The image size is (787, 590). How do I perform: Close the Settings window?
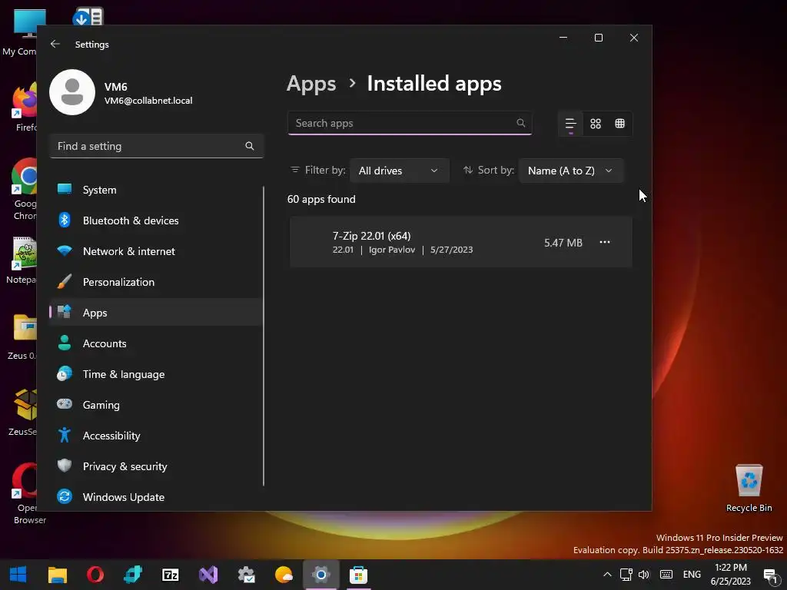point(634,38)
